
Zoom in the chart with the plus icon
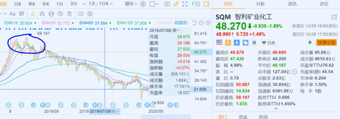(208, 23)
